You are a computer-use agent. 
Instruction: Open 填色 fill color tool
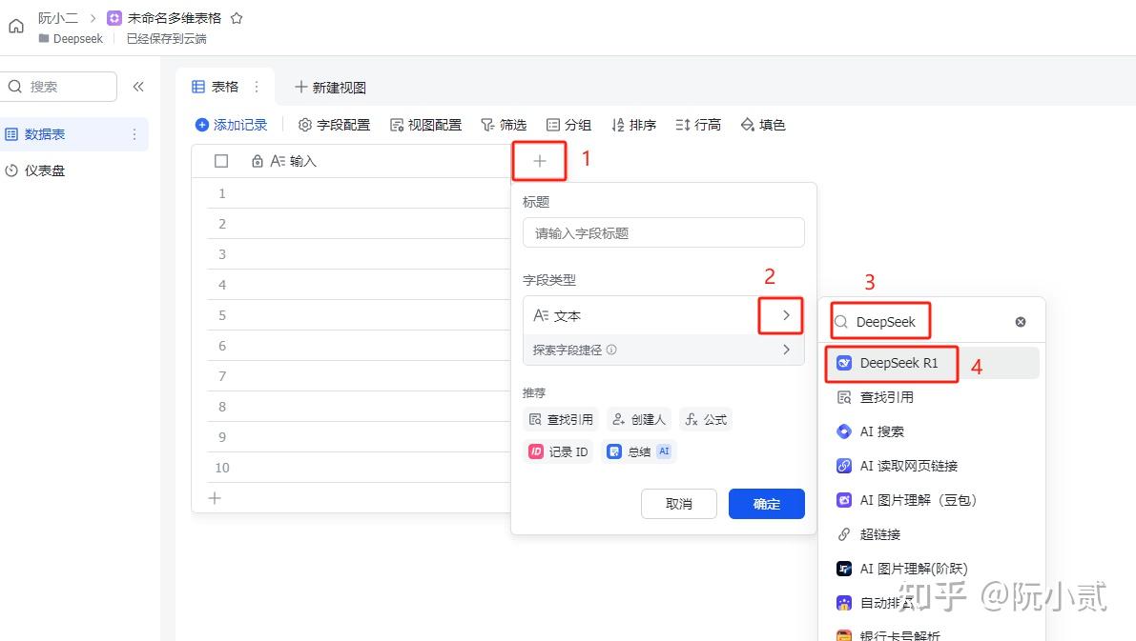[x=763, y=125]
